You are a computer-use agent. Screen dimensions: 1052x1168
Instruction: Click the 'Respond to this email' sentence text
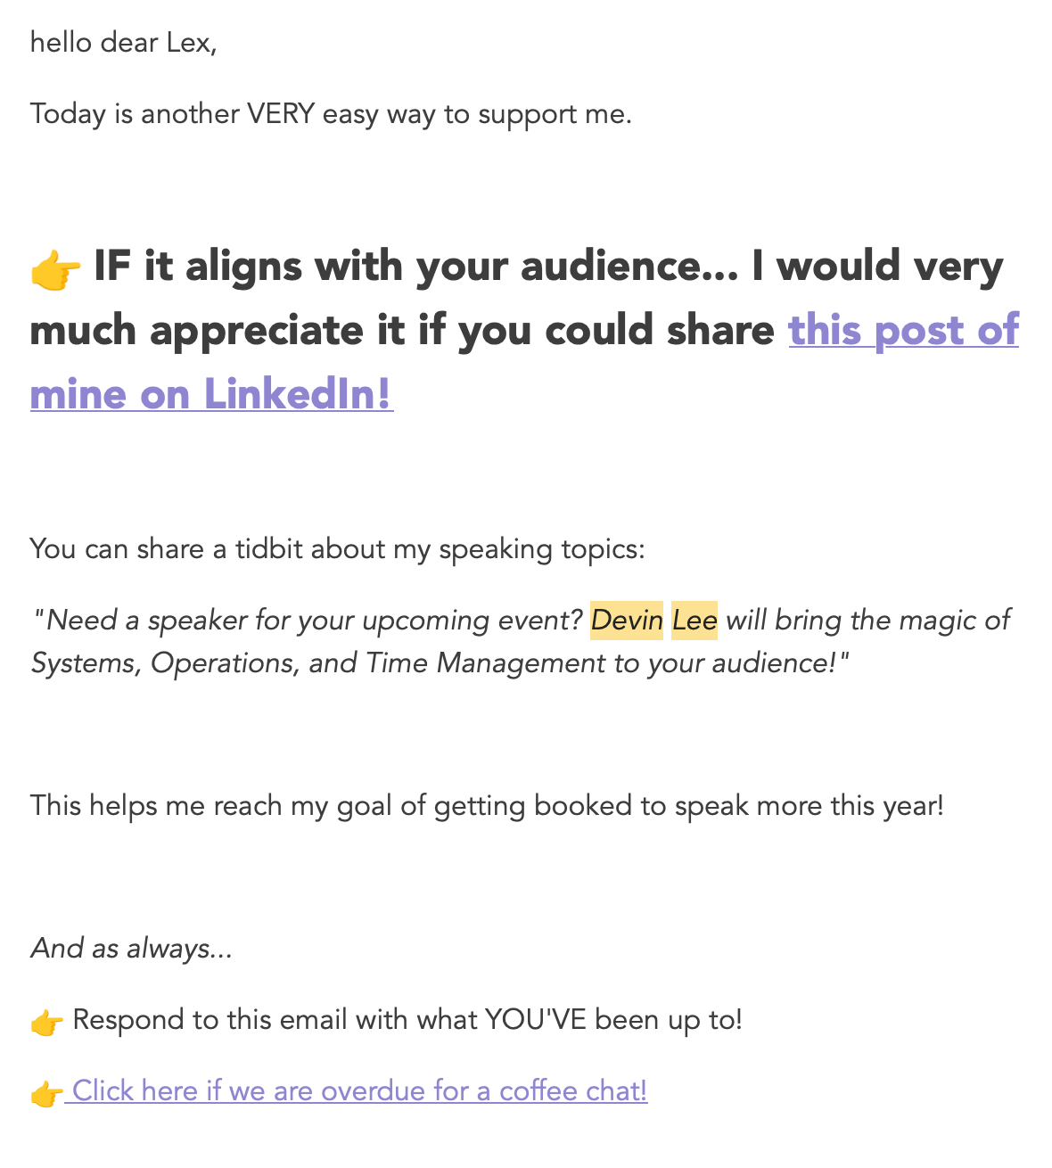pyautogui.click(x=407, y=1019)
